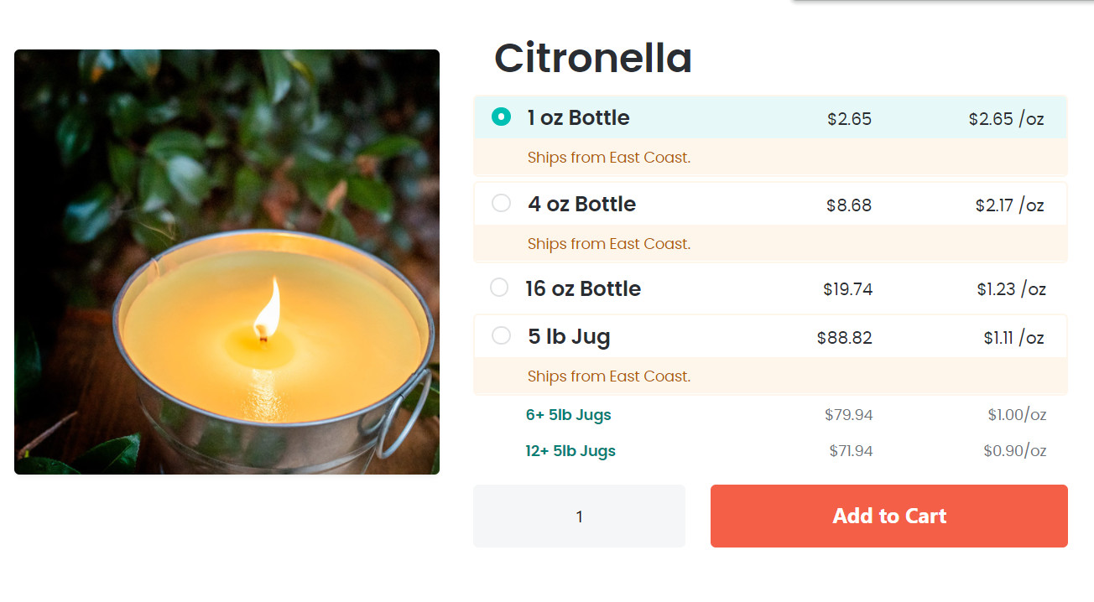
Task: Focus the quantity input field
Action: click(x=579, y=516)
